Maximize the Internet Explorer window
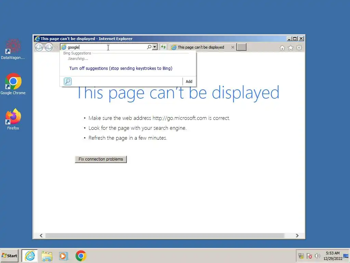Image resolution: width=350 pixels, height=263 pixels. [x=295, y=39]
